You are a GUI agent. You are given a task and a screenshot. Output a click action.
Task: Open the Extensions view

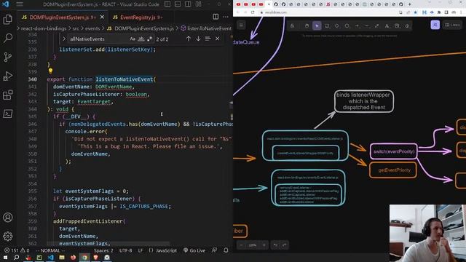coord(7,95)
